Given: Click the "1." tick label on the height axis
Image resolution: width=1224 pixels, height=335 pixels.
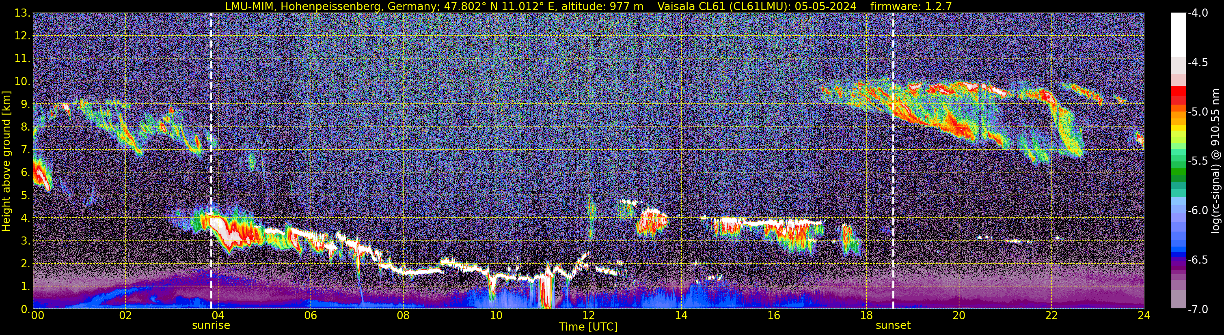Looking at the screenshot, I should point(25,287).
